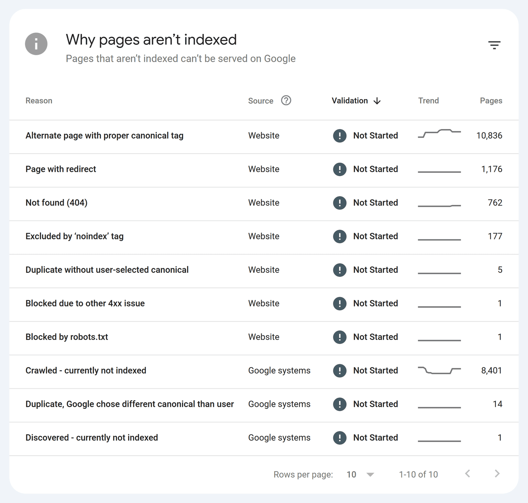
Task: Open the Not found (404) issue details
Action: (56, 202)
